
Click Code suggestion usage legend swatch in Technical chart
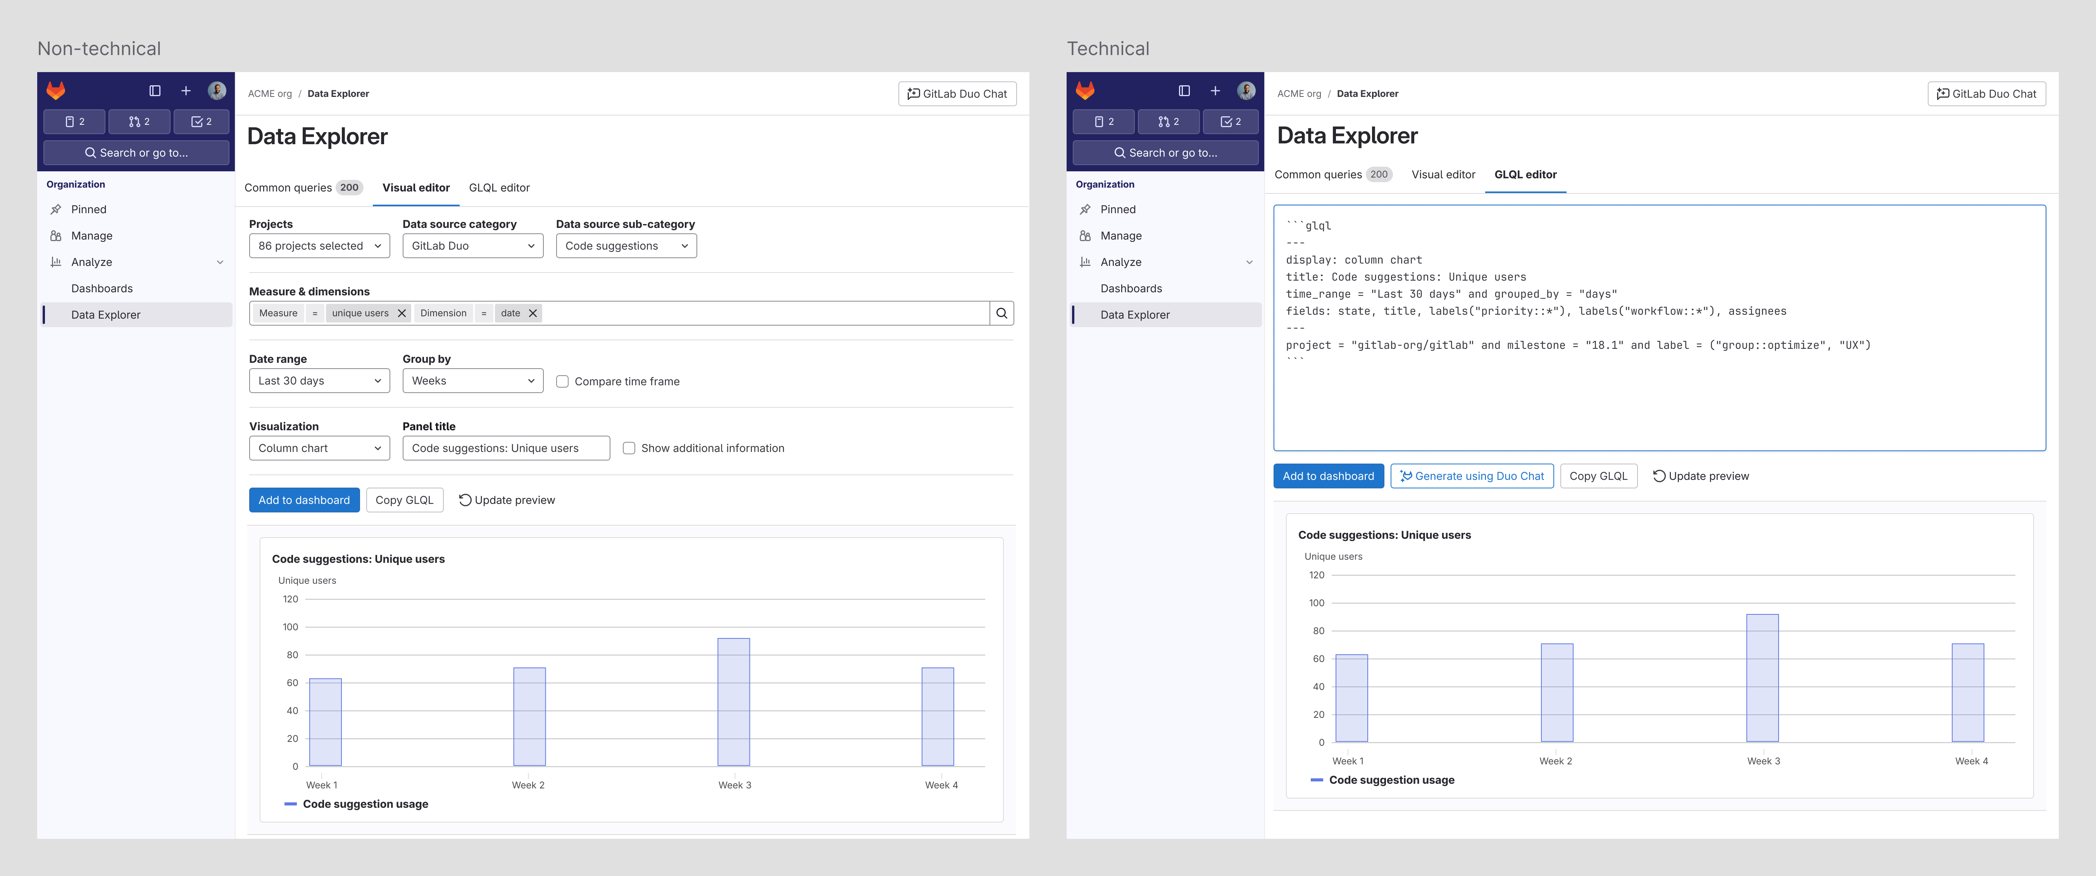pyautogui.click(x=1317, y=780)
